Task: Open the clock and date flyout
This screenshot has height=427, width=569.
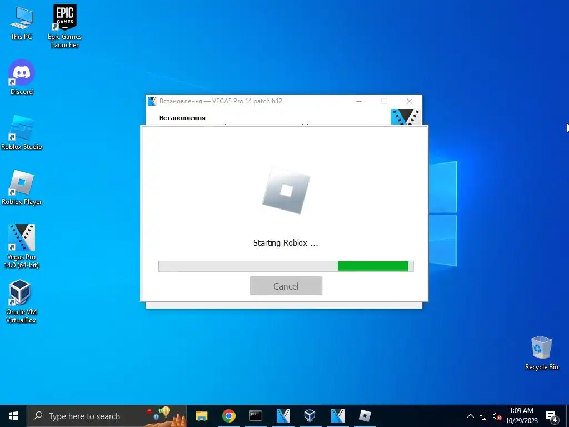Action: pyautogui.click(x=521, y=416)
